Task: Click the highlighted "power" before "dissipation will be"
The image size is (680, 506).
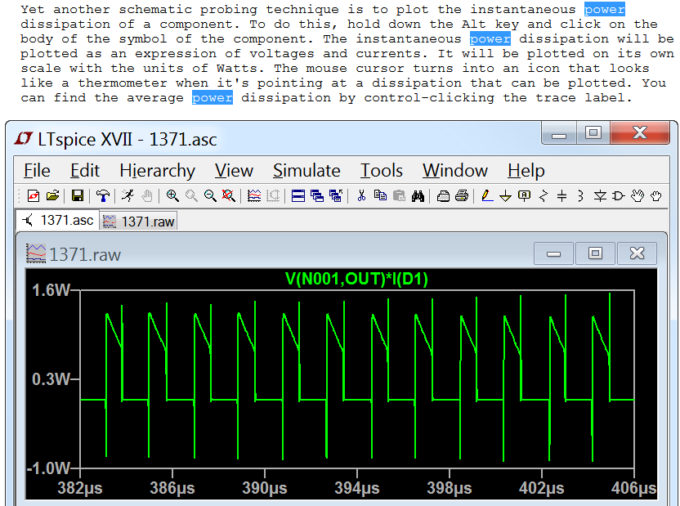Action: (x=490, y=39)
